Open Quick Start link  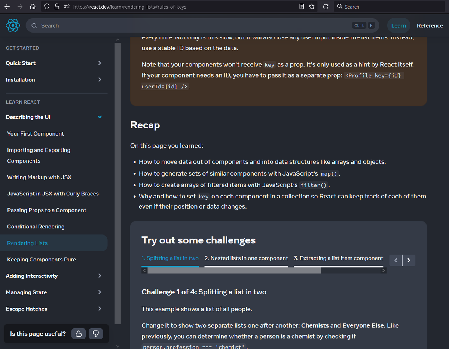[21, 63]
